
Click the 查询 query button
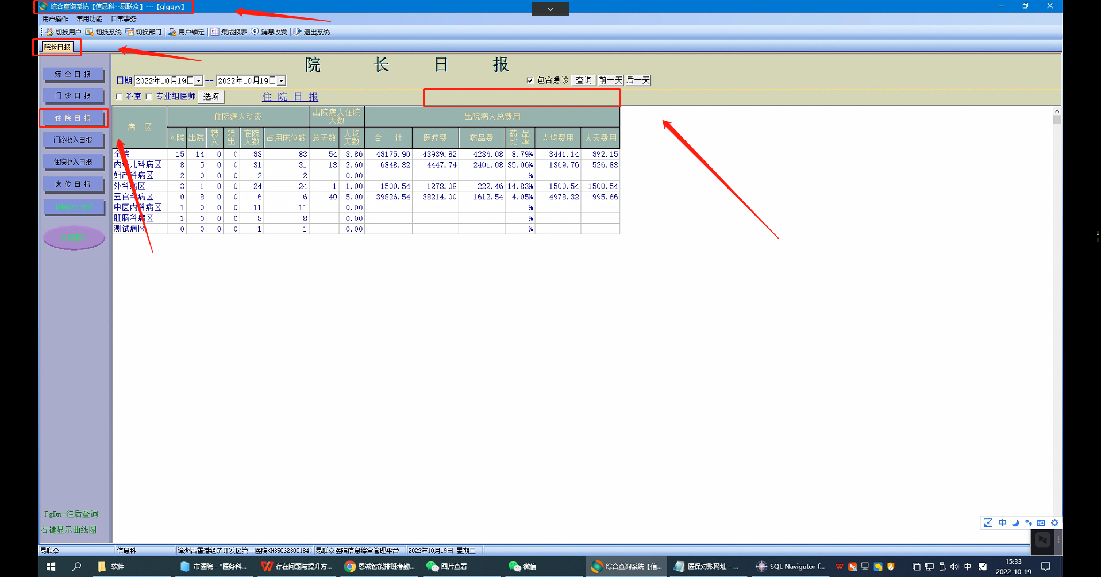(x=583, y=80)
